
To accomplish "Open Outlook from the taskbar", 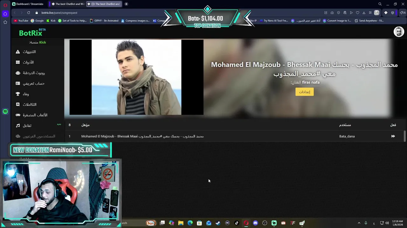I will (209, 223).
